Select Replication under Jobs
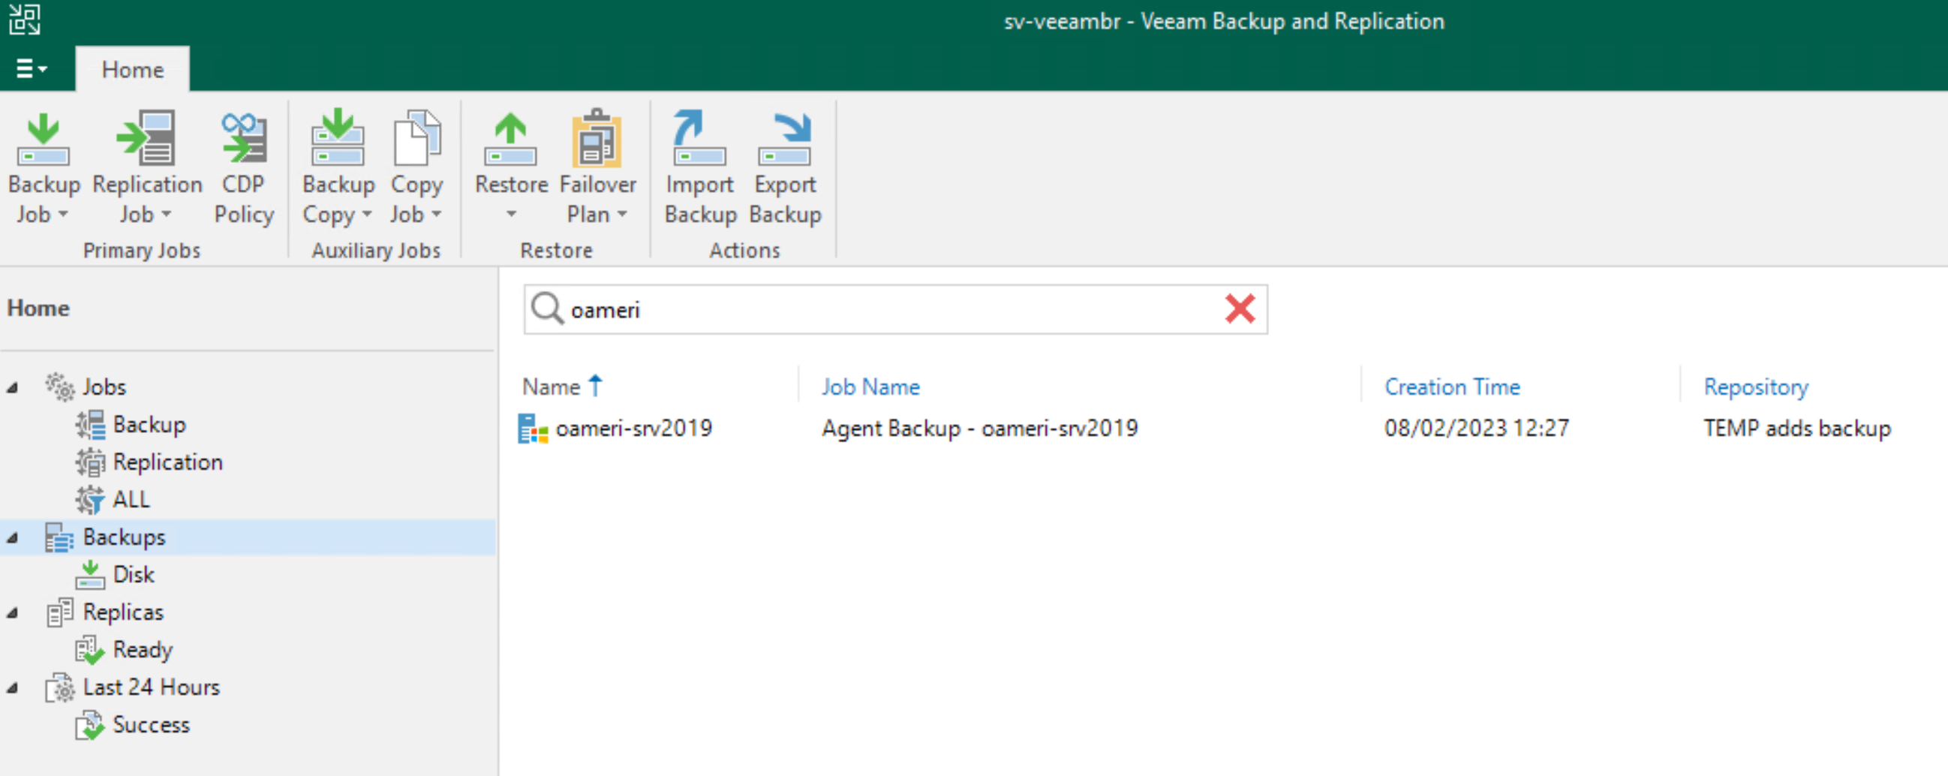1948x776 pixels. pos(168,462)
